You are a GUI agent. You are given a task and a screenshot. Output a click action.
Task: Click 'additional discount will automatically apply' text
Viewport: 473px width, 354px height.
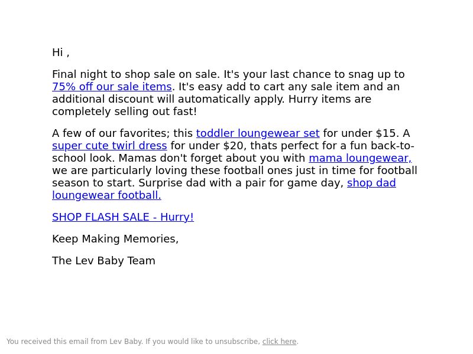coord(169,99)
